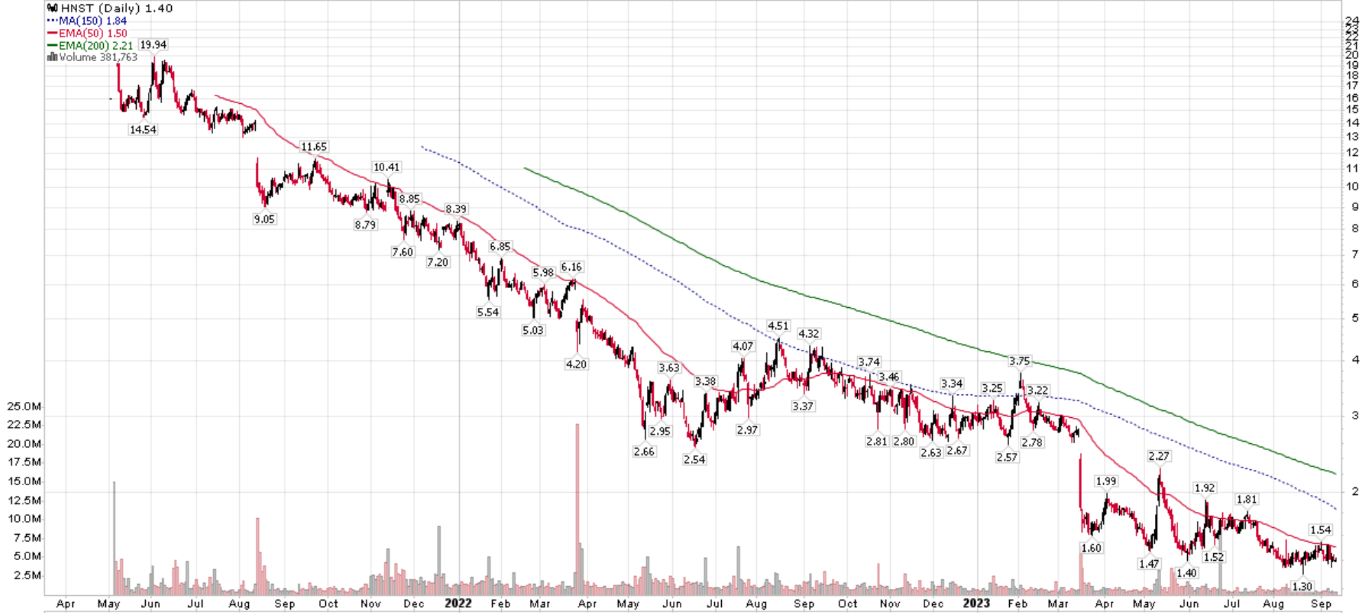Select the 6.85 high price label
1370x613 pixels.
coord(500,246)
